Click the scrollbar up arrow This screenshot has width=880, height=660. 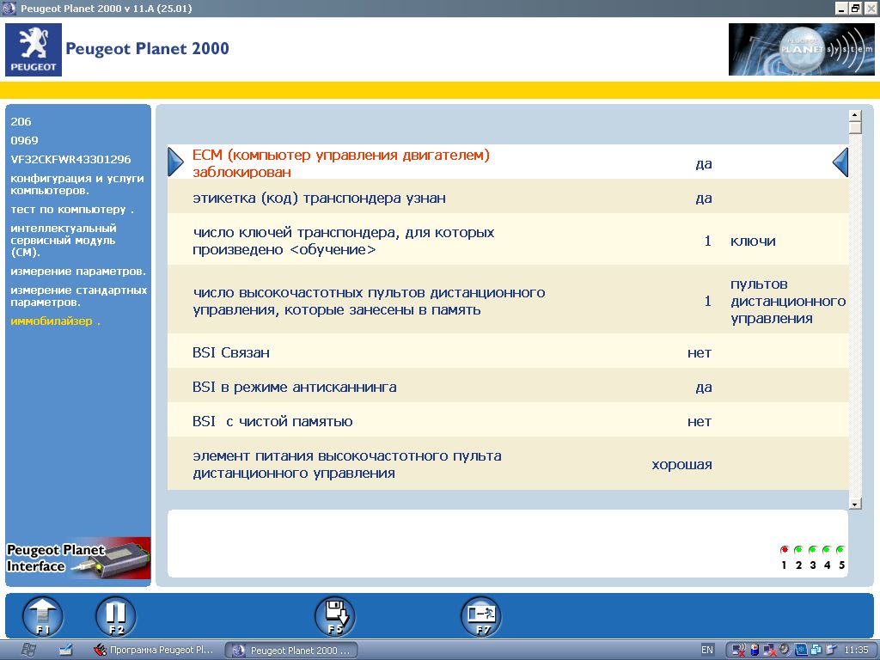point(855,116)
